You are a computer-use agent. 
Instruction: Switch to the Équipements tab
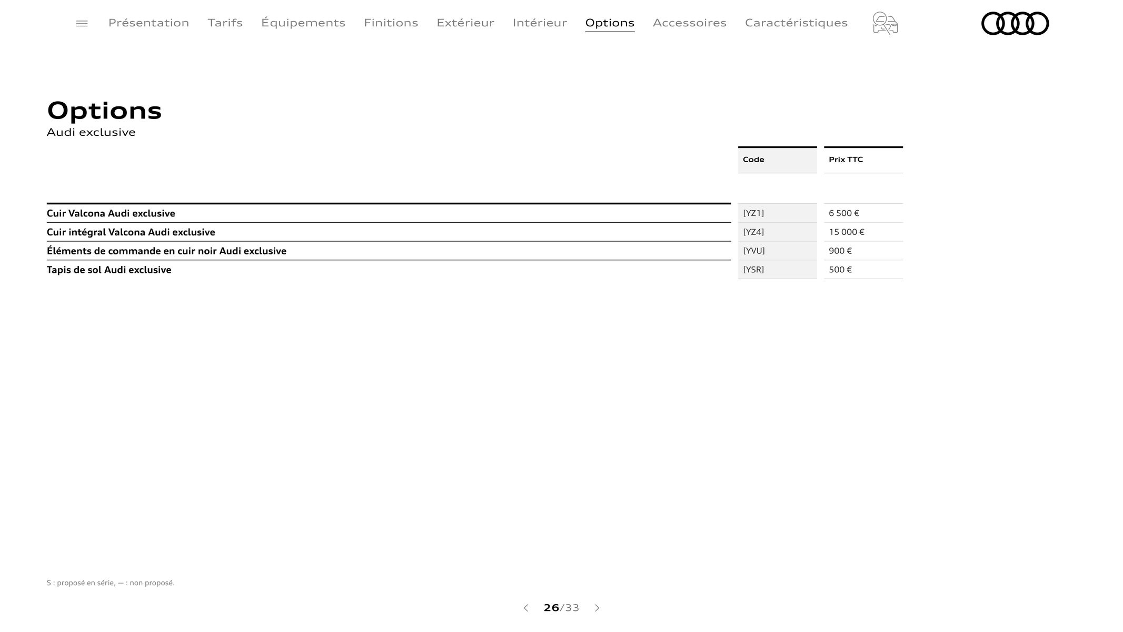303,23
